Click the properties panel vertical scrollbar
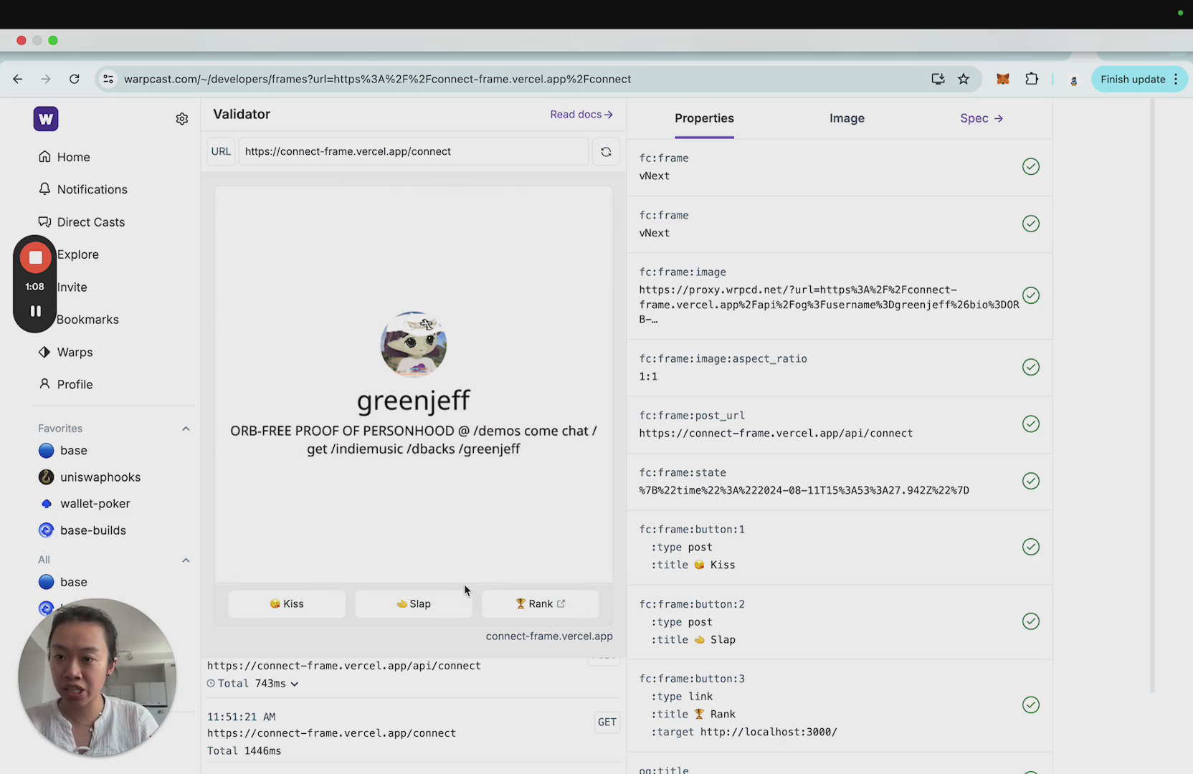The image size is (1193, 774). pyautogui.click(x=1153, y=395)
